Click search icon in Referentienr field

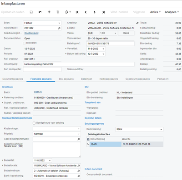tap(59, 28)
